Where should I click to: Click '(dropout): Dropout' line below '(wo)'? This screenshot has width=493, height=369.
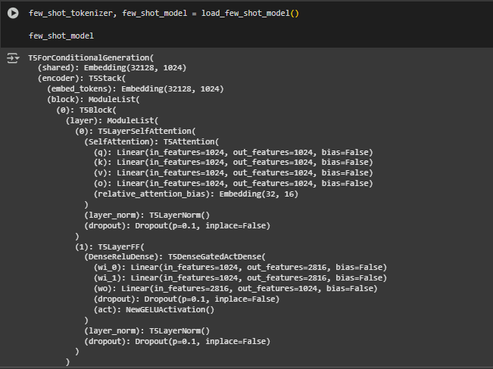(186, 299)
